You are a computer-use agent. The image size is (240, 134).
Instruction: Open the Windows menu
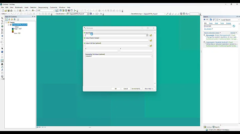(x=62, y=7)
